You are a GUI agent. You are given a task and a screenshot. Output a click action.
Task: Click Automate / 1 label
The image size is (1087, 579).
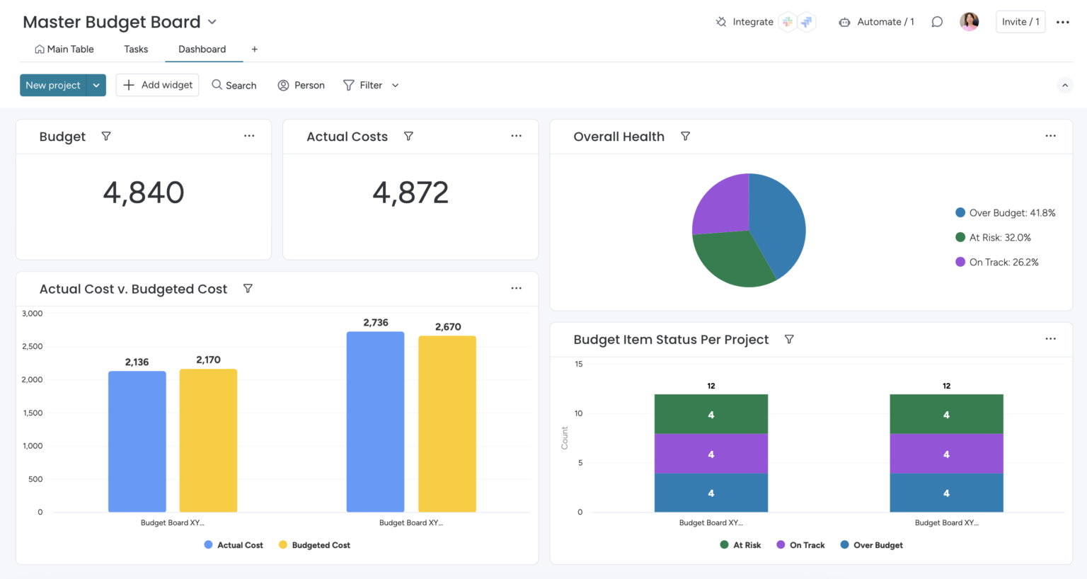(885, 22)
